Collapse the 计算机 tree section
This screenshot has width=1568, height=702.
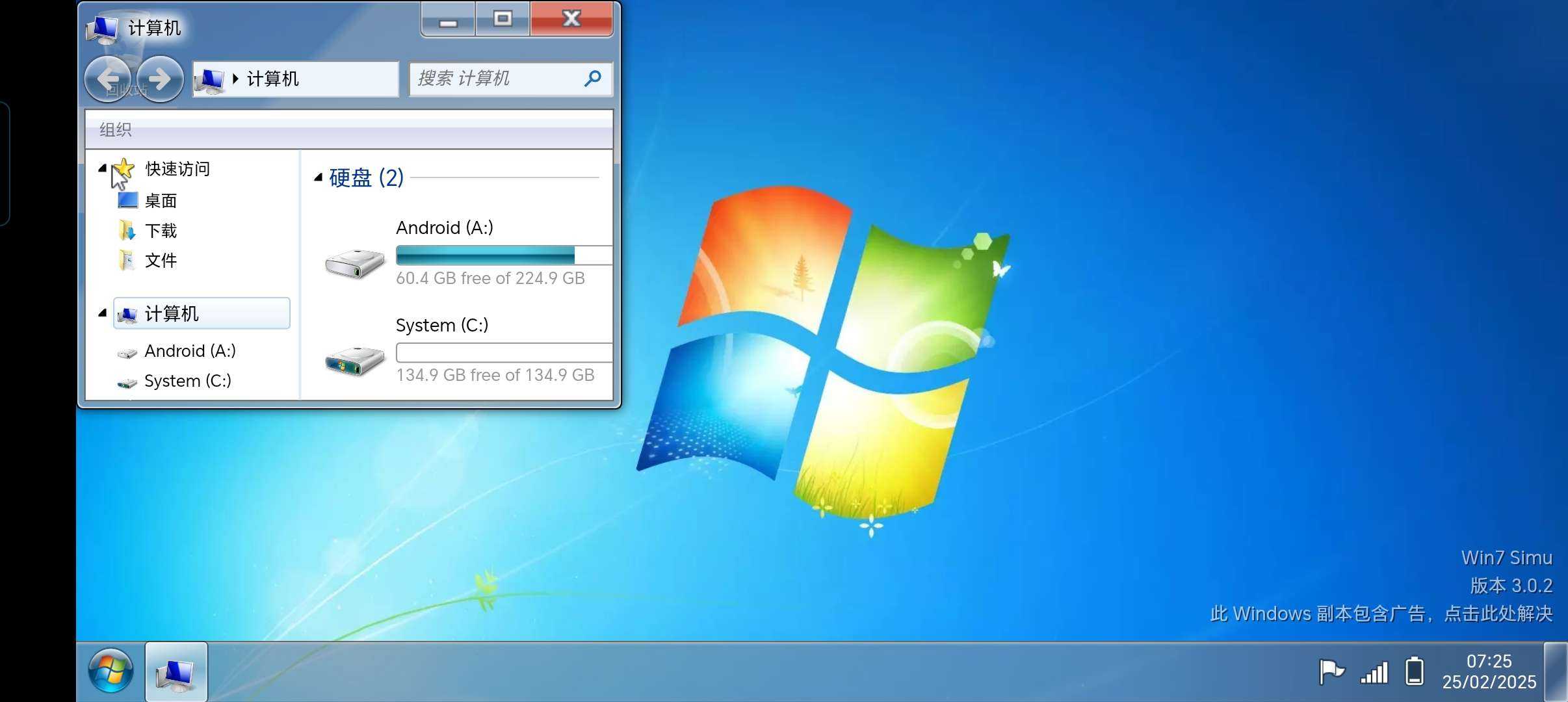point(103,313)
